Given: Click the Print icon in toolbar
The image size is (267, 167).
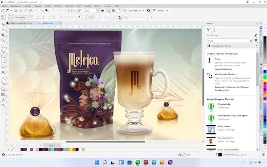Looking at the screenshot, I should click(31, 11).
